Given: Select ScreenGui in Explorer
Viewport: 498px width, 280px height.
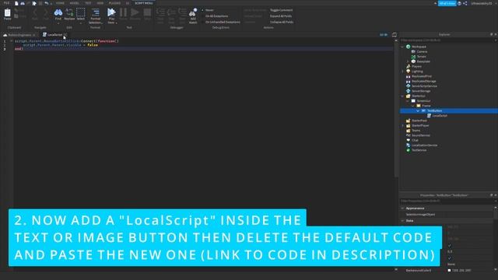Looking at the screenshot, I should 423,101.
